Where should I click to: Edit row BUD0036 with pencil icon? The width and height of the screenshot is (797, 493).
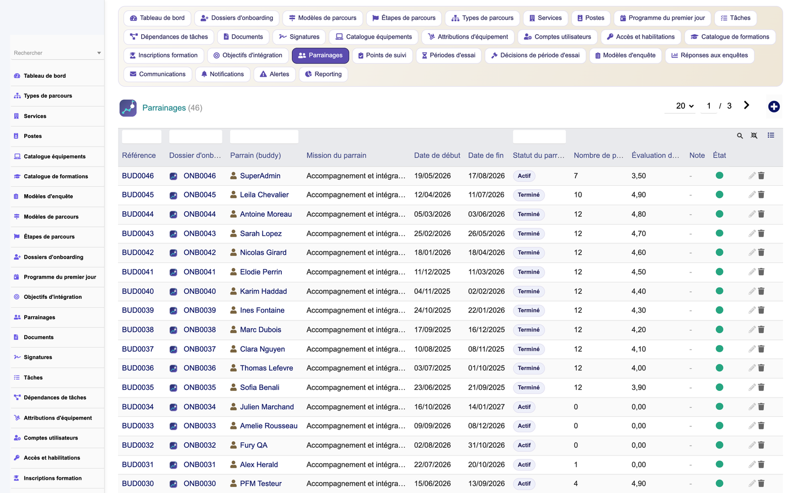click(x=752, y=368)
